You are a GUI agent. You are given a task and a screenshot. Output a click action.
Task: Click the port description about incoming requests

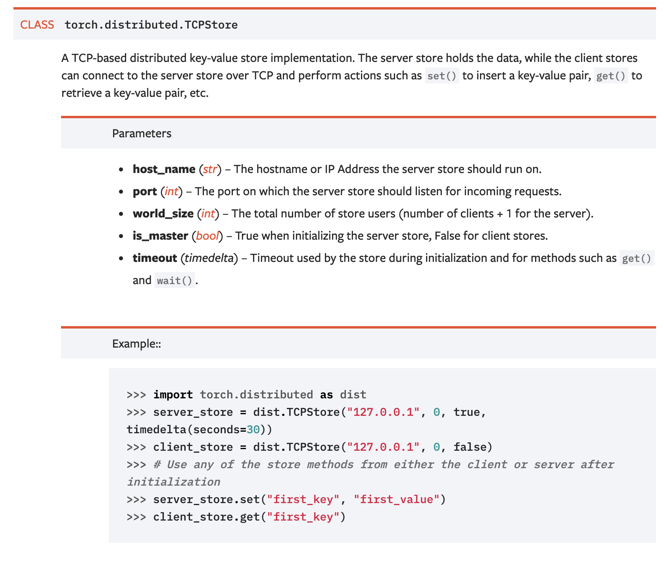(x=378, y=192)
